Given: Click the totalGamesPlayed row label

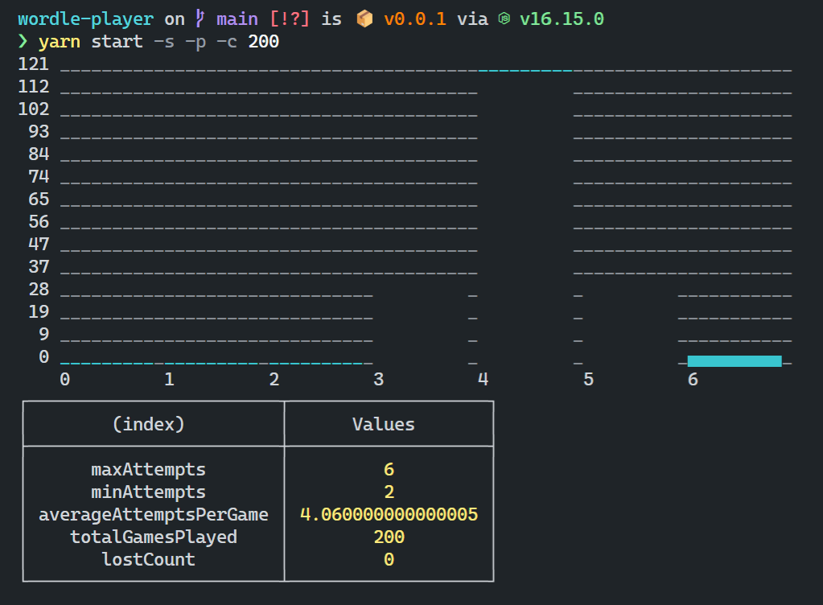Looking at the screenshot, I should (154, 537).
